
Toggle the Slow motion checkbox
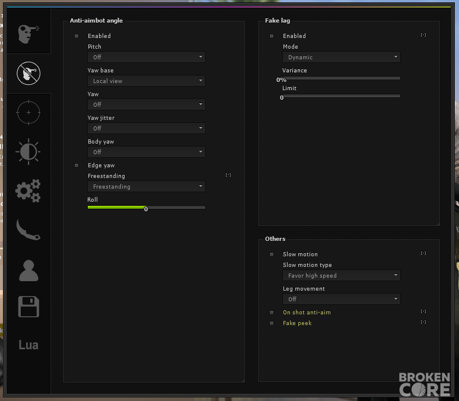pyautogui.click(x=272, y=254)
